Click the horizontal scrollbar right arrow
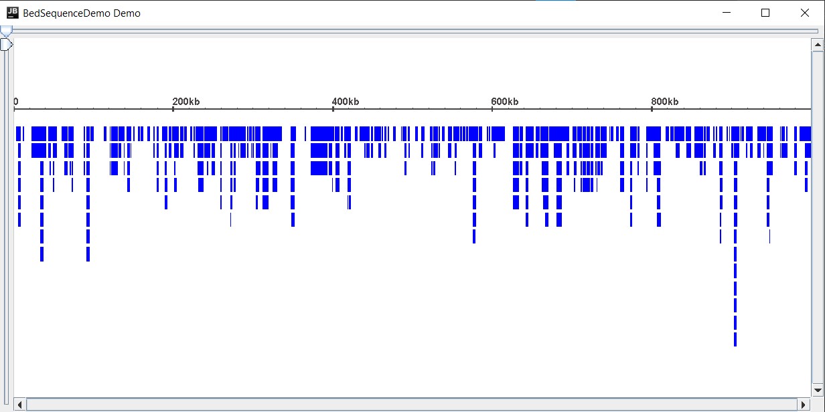This screenshot has height=412, width=825. tap(804, 405)
